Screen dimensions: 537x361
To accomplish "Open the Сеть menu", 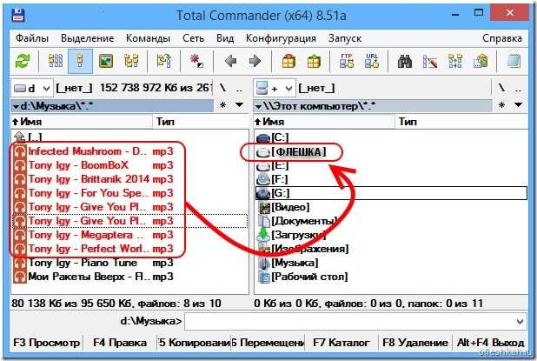I will coord(193,38).
